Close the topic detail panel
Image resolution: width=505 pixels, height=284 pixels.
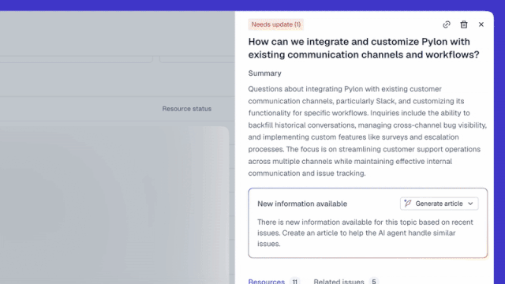click(x=481, y=24)
